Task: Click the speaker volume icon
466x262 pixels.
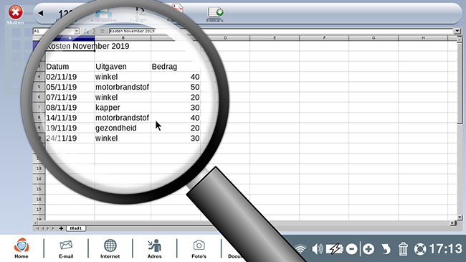Action: [x=317, y=249]
